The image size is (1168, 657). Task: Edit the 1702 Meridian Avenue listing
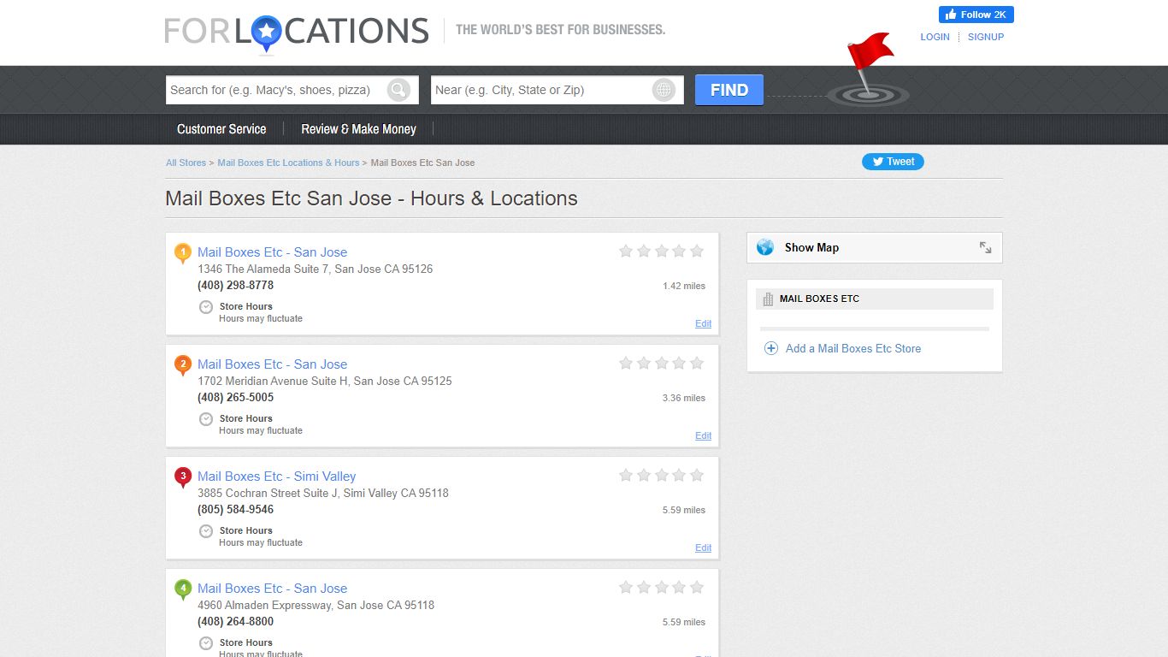pos(703,435)
